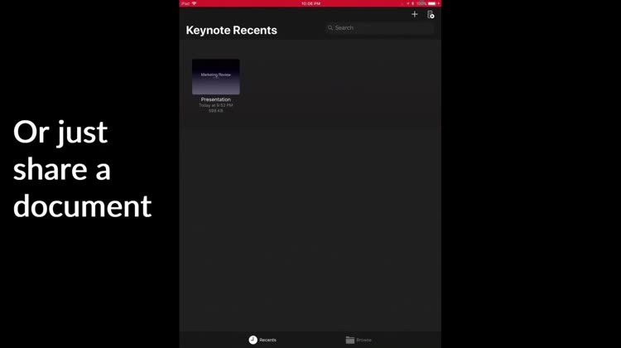Click the Wi-Fi icon in status bar
The height and width of the screenshot is (348, 621).
click(194, 3)
